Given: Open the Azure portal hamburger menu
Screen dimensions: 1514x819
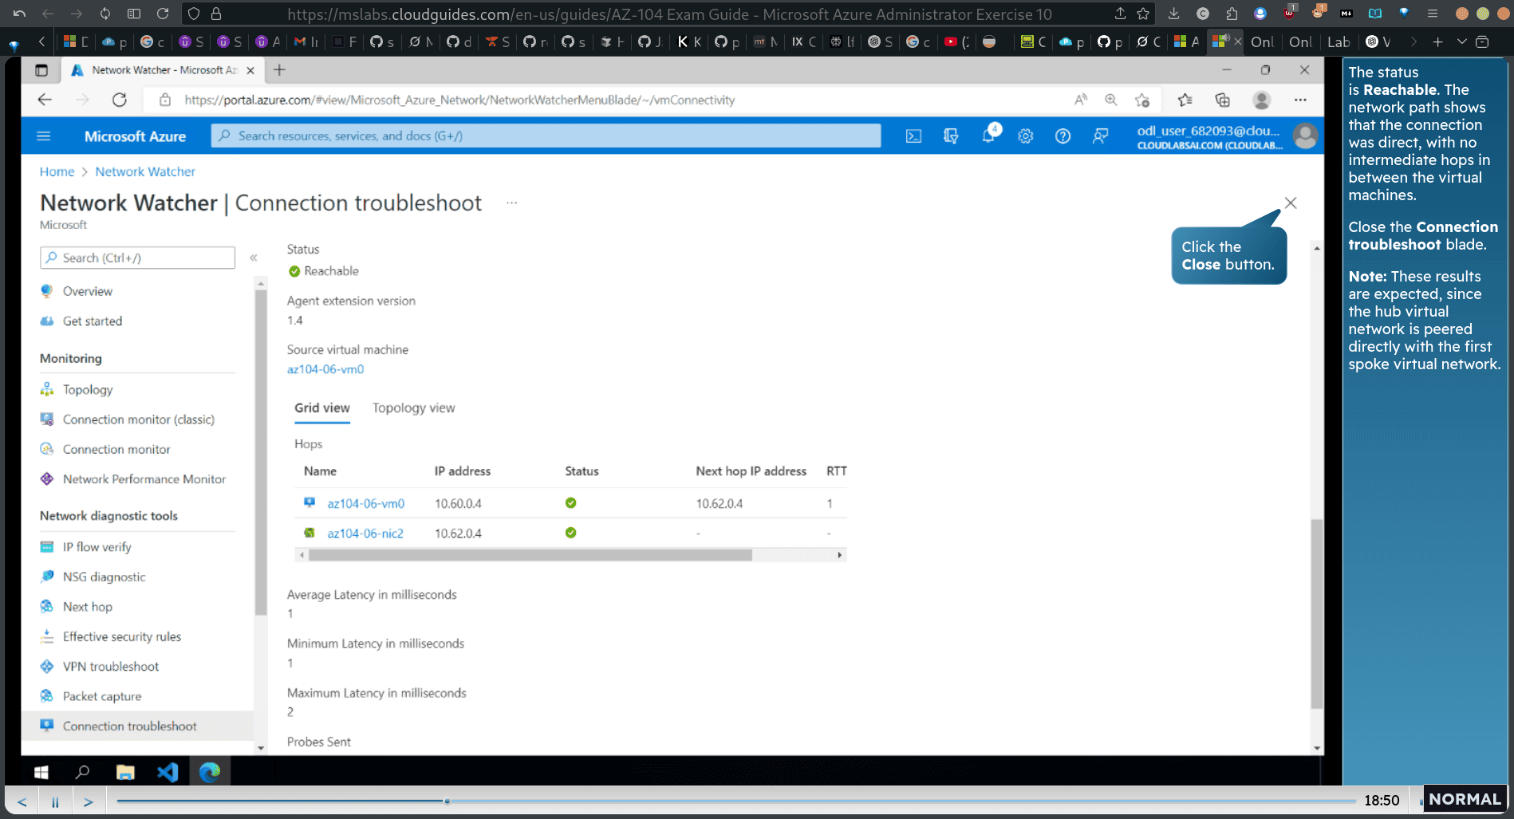Looking at the screenshot, I should pos(44,136).
